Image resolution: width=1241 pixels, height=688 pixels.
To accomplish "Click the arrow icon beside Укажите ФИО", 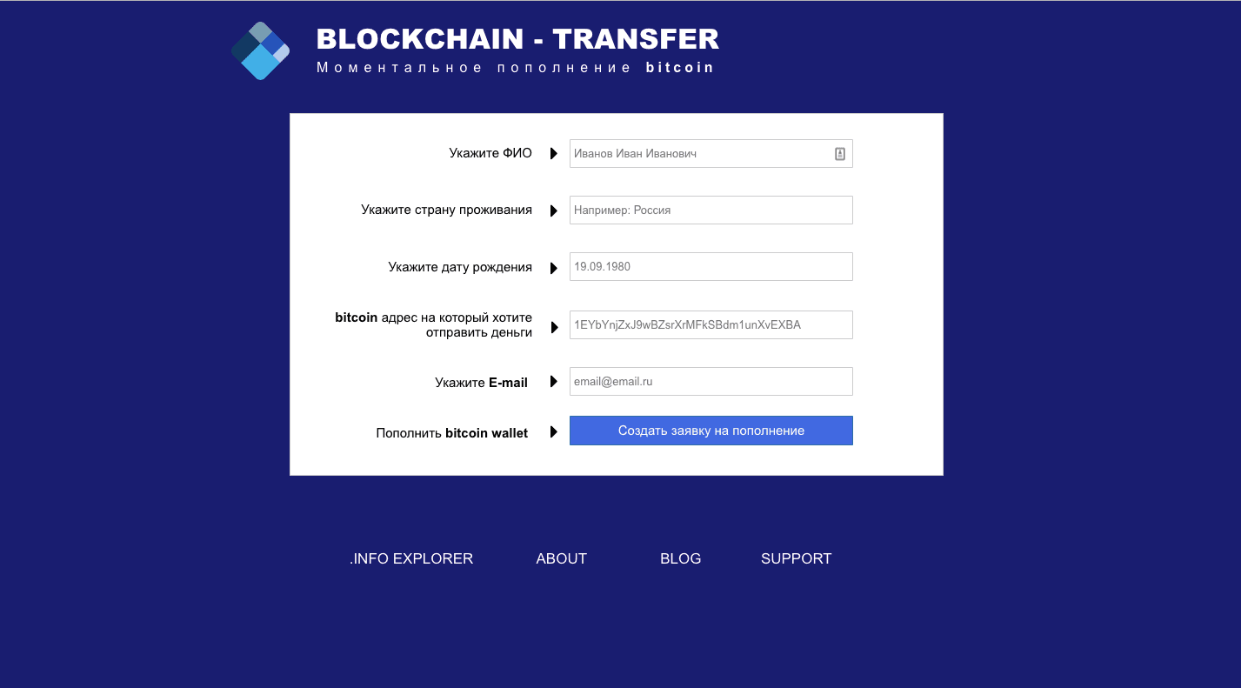I will click(554, 153).
